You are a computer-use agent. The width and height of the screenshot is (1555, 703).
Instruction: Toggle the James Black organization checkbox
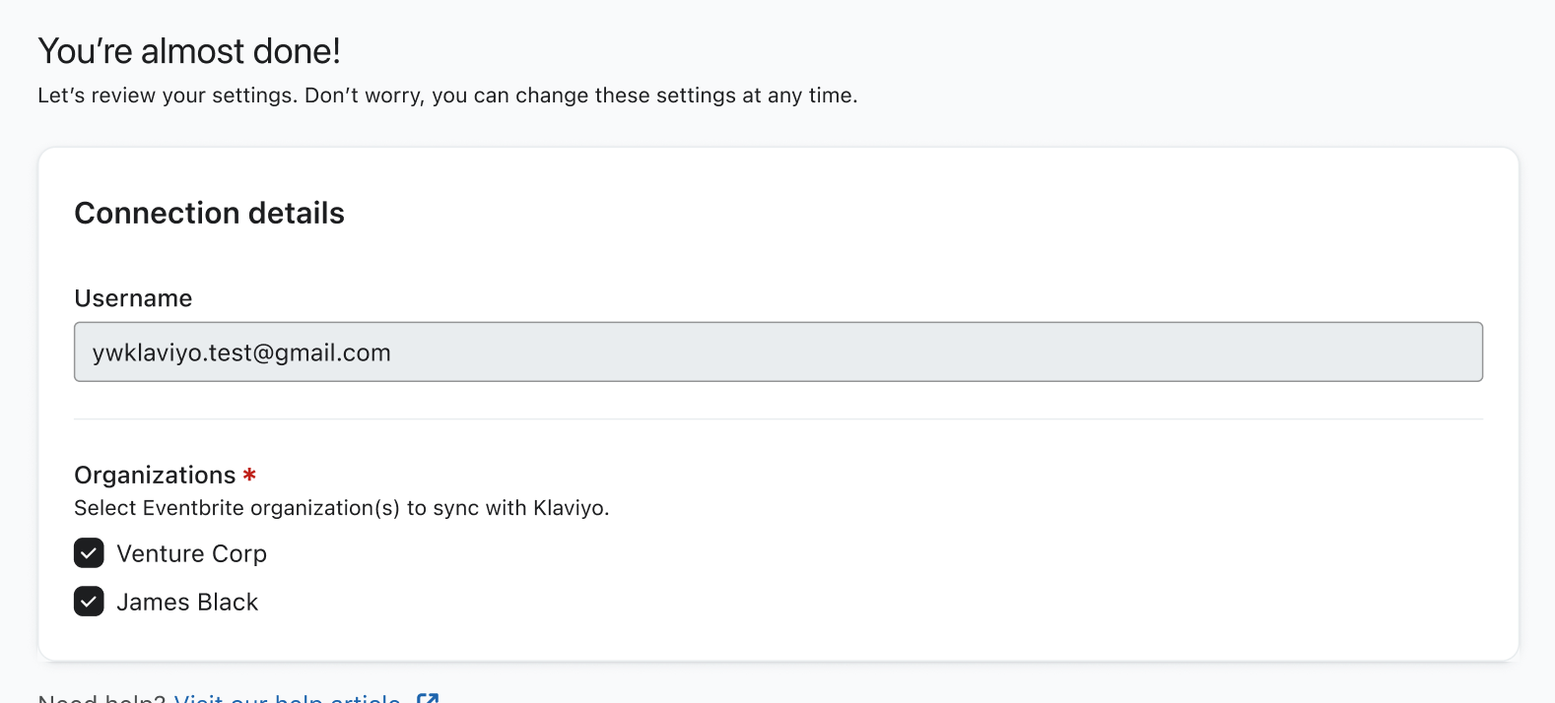point(89,602)
